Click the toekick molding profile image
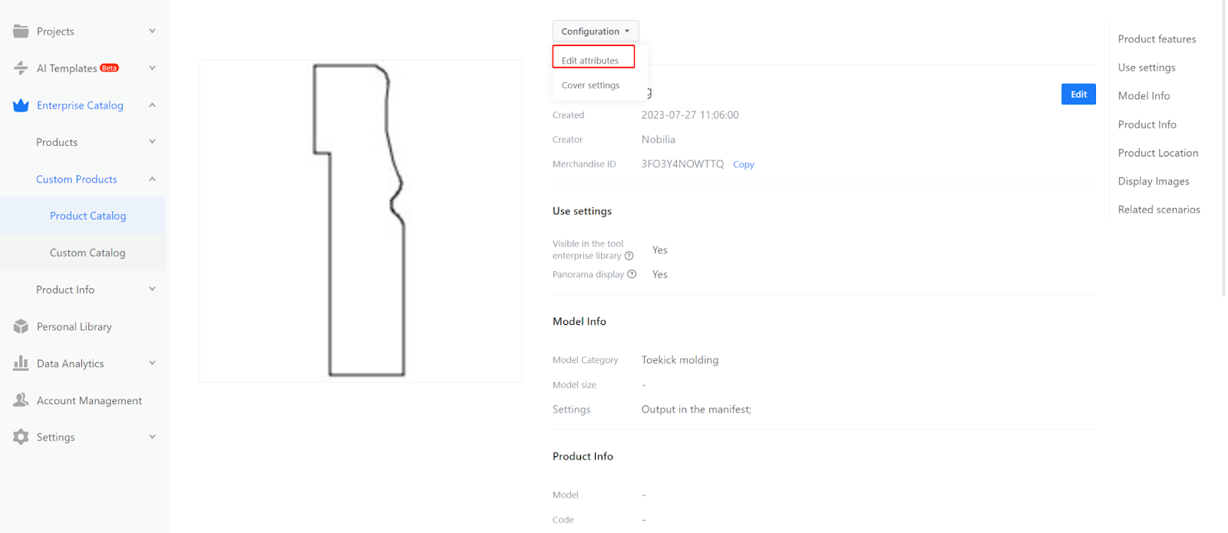The height and width of the screenshot is (533, 1228). pos(360,220)
